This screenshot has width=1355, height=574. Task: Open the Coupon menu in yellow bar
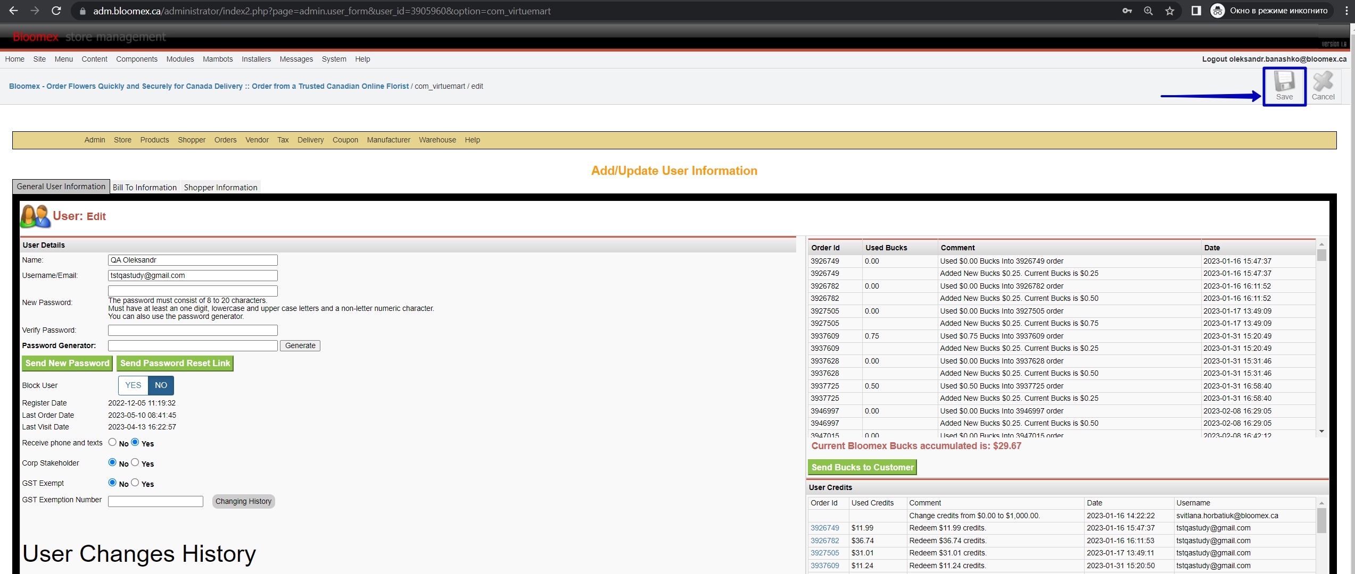(x=345, y=140)
